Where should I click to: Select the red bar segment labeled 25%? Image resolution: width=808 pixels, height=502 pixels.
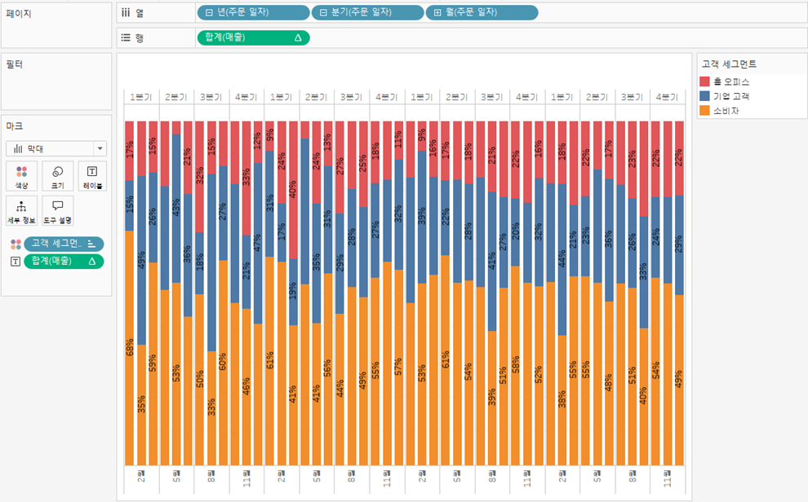click(363, 164)
